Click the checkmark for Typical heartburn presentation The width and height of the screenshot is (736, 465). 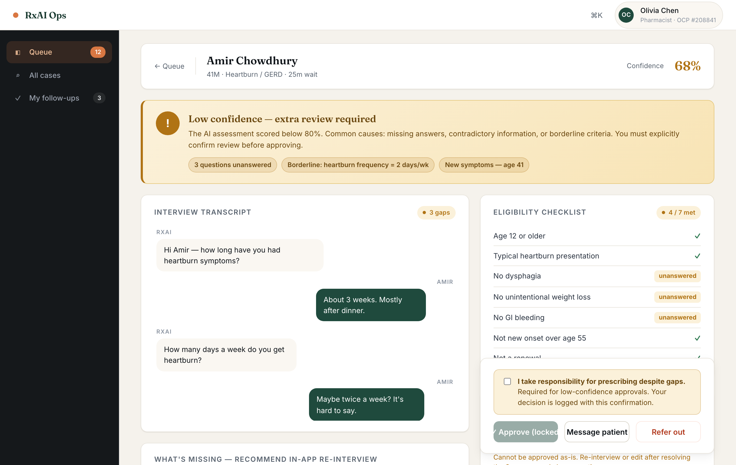click(697, 256)
